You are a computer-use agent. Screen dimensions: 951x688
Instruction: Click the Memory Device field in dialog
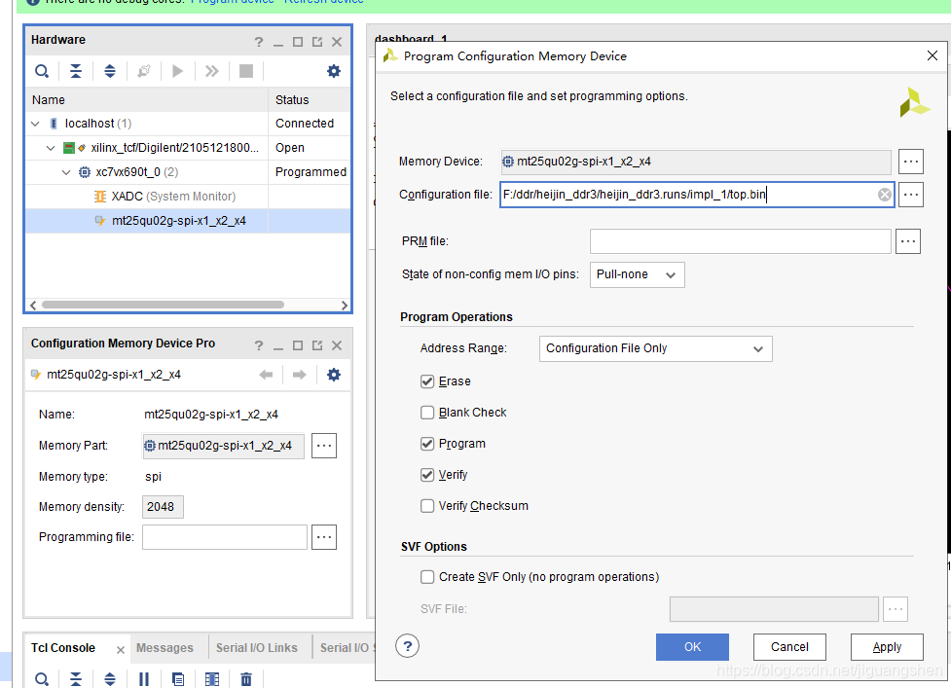point(696,162)
